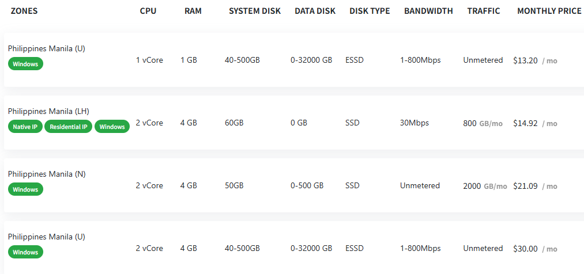Open the Philippines Manila (N) zone title
Screen dimensions: 584x274
point(47,174)
